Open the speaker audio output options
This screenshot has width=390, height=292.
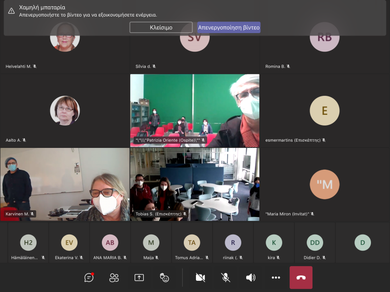251,277
